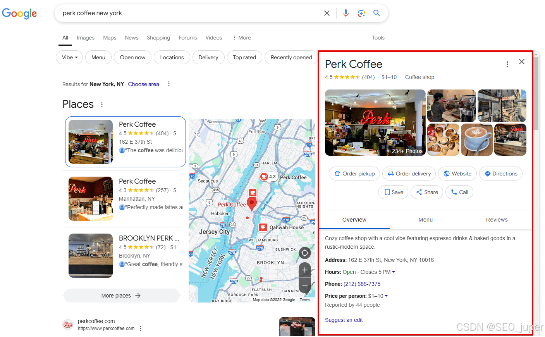Click the Google logo
The height and width of the screenshot is (337, 545).
tap(19, 14)
